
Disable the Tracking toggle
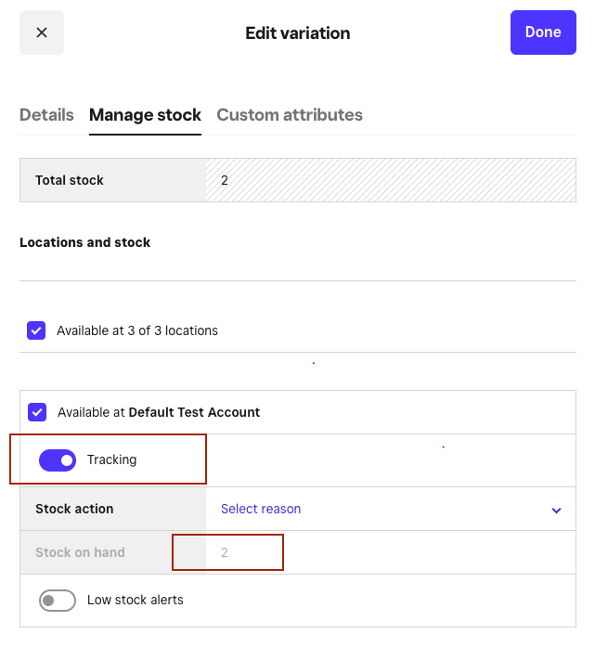(58, 460)
